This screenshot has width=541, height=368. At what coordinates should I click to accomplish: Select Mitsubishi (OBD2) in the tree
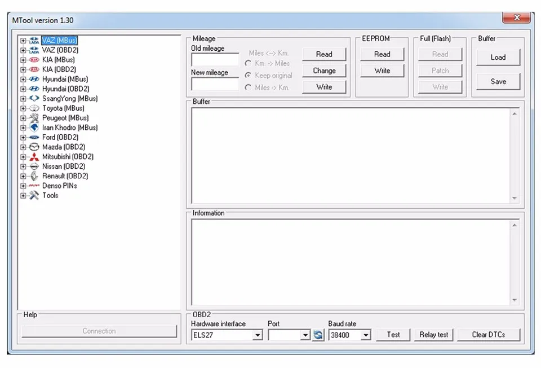click(68, 157)
